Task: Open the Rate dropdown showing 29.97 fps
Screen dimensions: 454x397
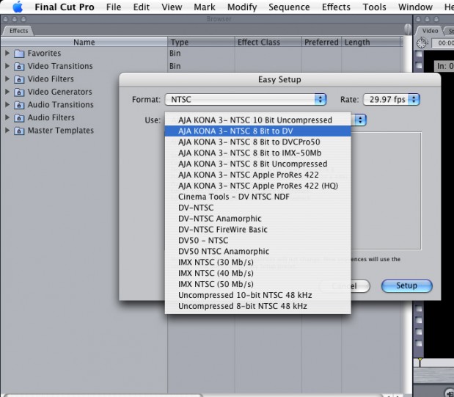Action: pyautogui.click(x=392, y=99)
